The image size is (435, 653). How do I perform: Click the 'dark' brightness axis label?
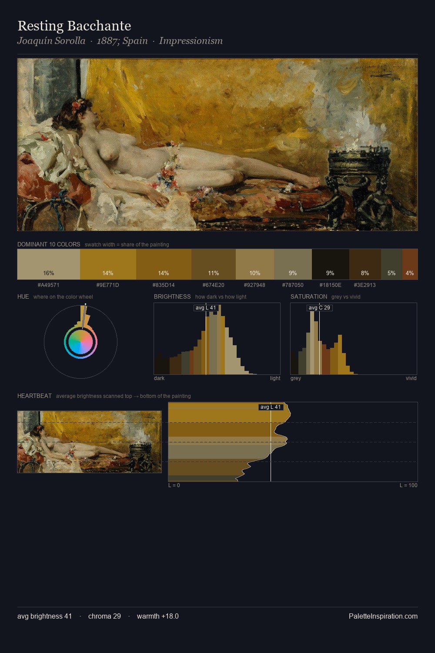coord(159,378)
